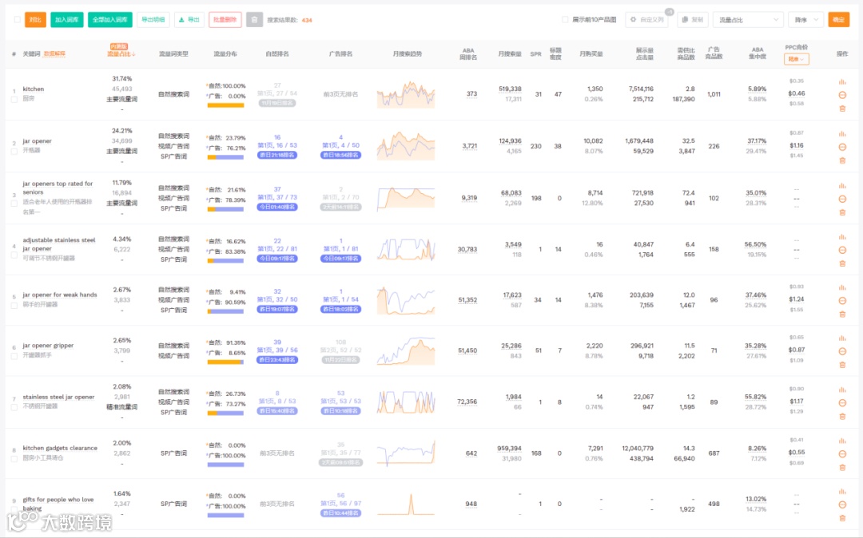Check the box for jar opener row
The height and width of the screenshot is (538, 863).
pos(14,151)
